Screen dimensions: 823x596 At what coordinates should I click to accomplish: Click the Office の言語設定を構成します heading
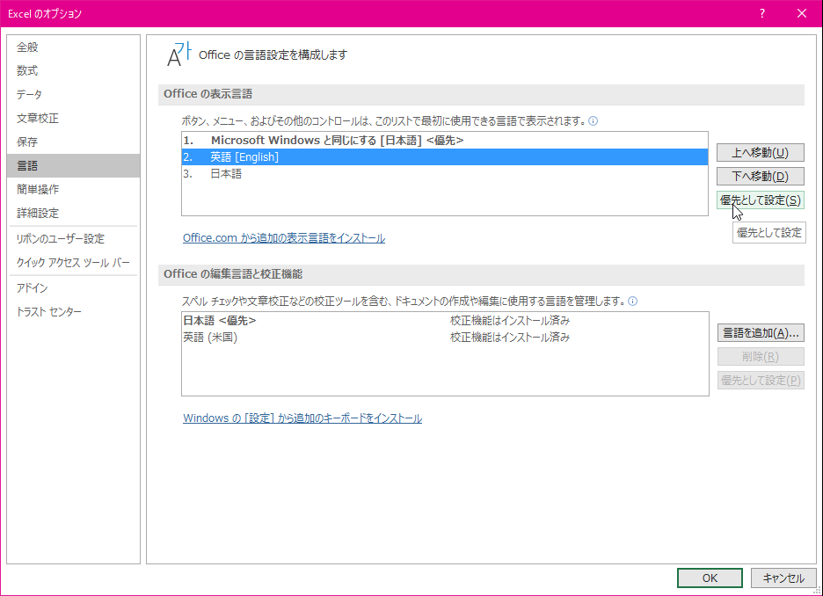point(273,55)
